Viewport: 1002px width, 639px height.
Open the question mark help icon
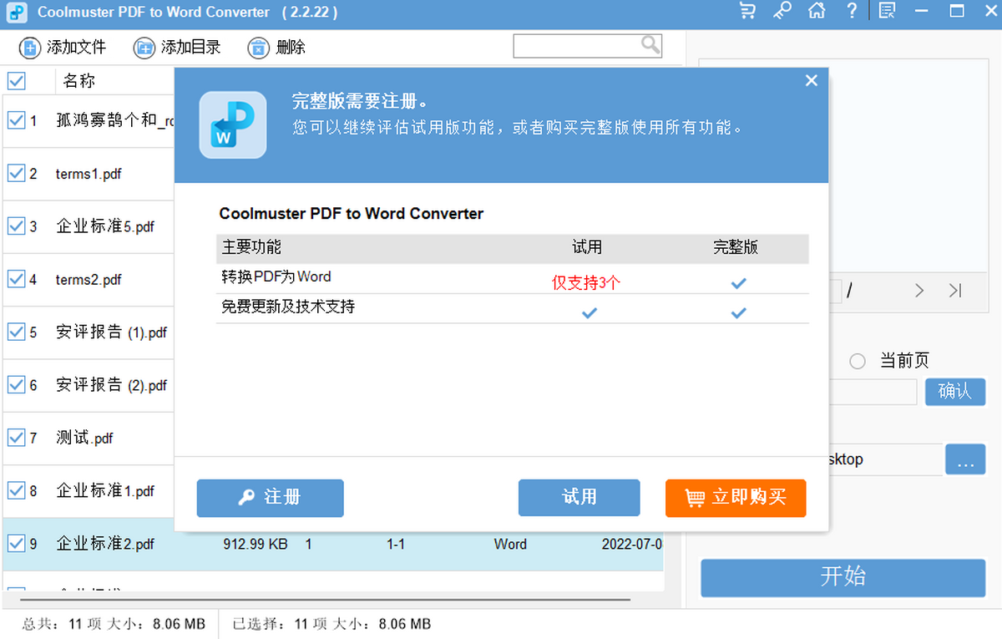(x=852, y=11)
